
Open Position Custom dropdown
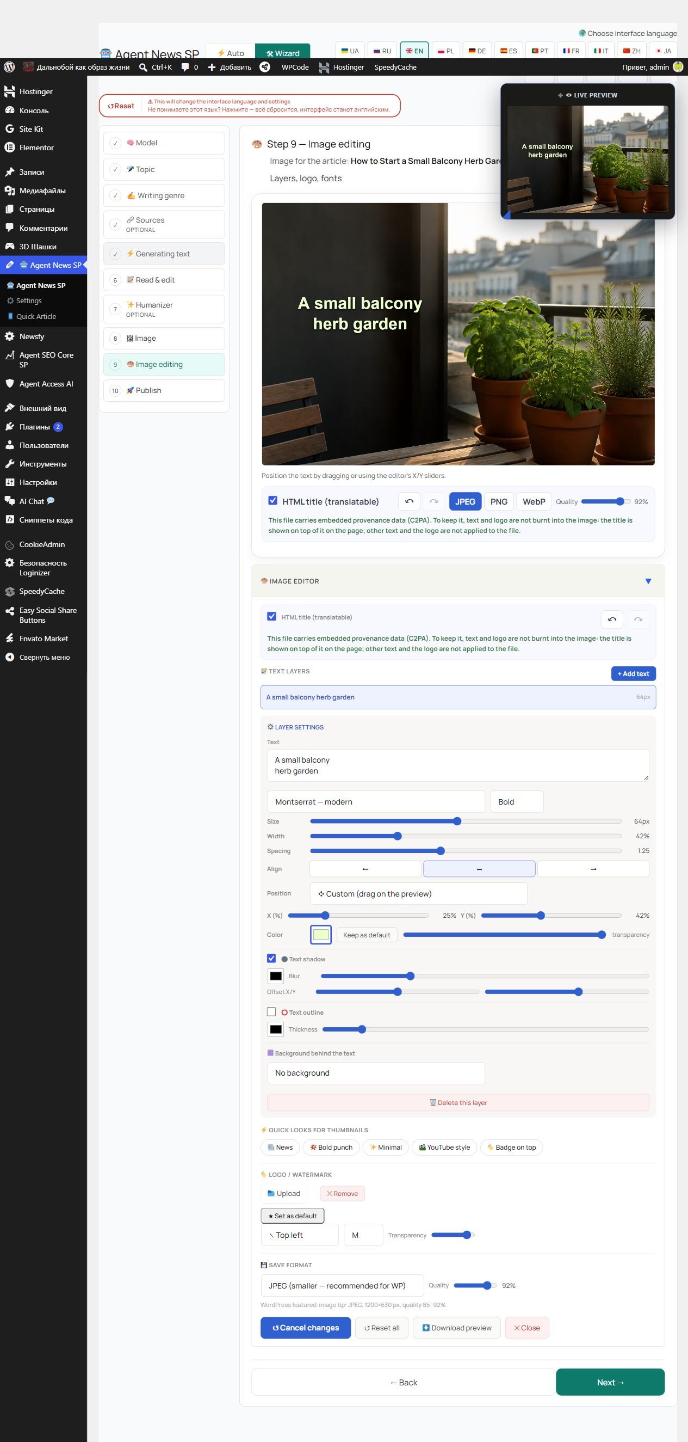tap(418, 893)
